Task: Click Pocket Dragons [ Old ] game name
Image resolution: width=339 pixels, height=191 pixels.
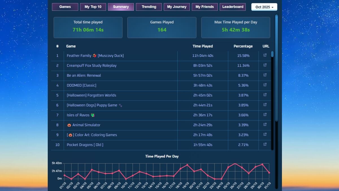Action: coord(85,145)
